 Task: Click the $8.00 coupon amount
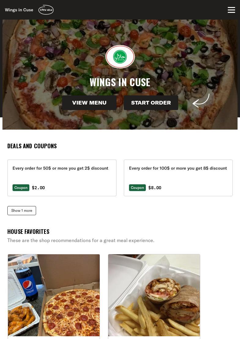tap(155, 188)
